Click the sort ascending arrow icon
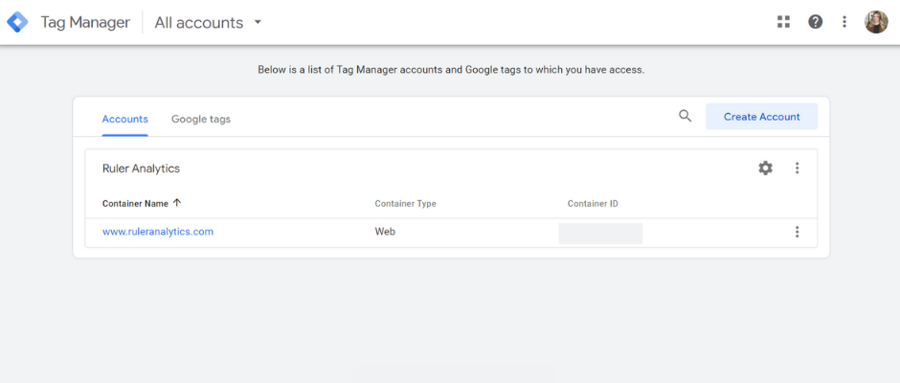The height and width of the screenshot is (383, 900). [x=177, y=203]
